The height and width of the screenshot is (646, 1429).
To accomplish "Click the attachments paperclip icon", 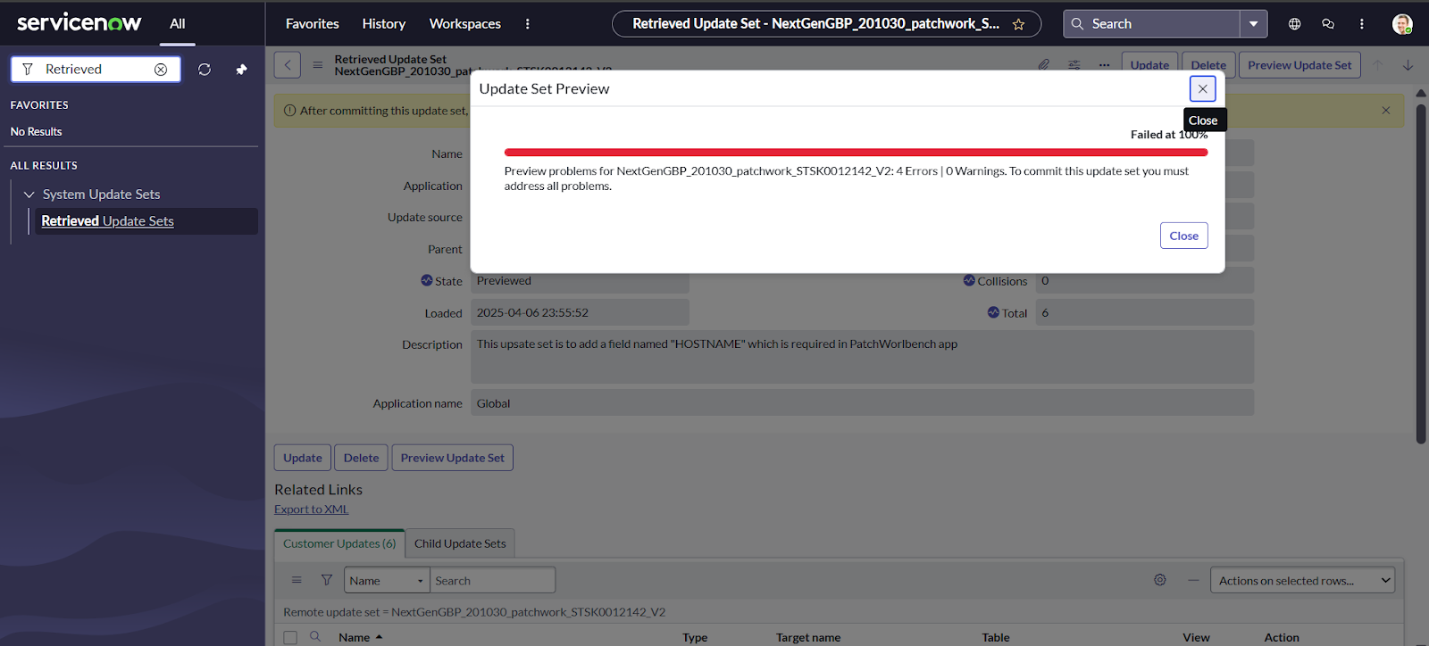I will (1044, 65).
